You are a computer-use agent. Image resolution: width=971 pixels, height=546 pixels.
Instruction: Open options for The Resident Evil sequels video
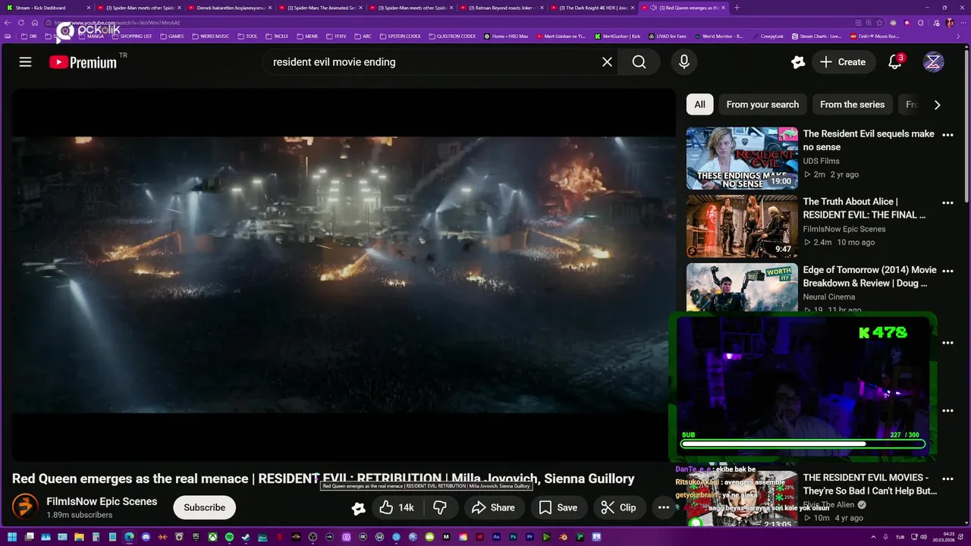(x=947, y=135)
